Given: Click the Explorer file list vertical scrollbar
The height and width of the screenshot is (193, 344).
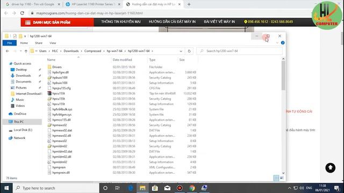Looking at the screenshot, I should [283, 76].
